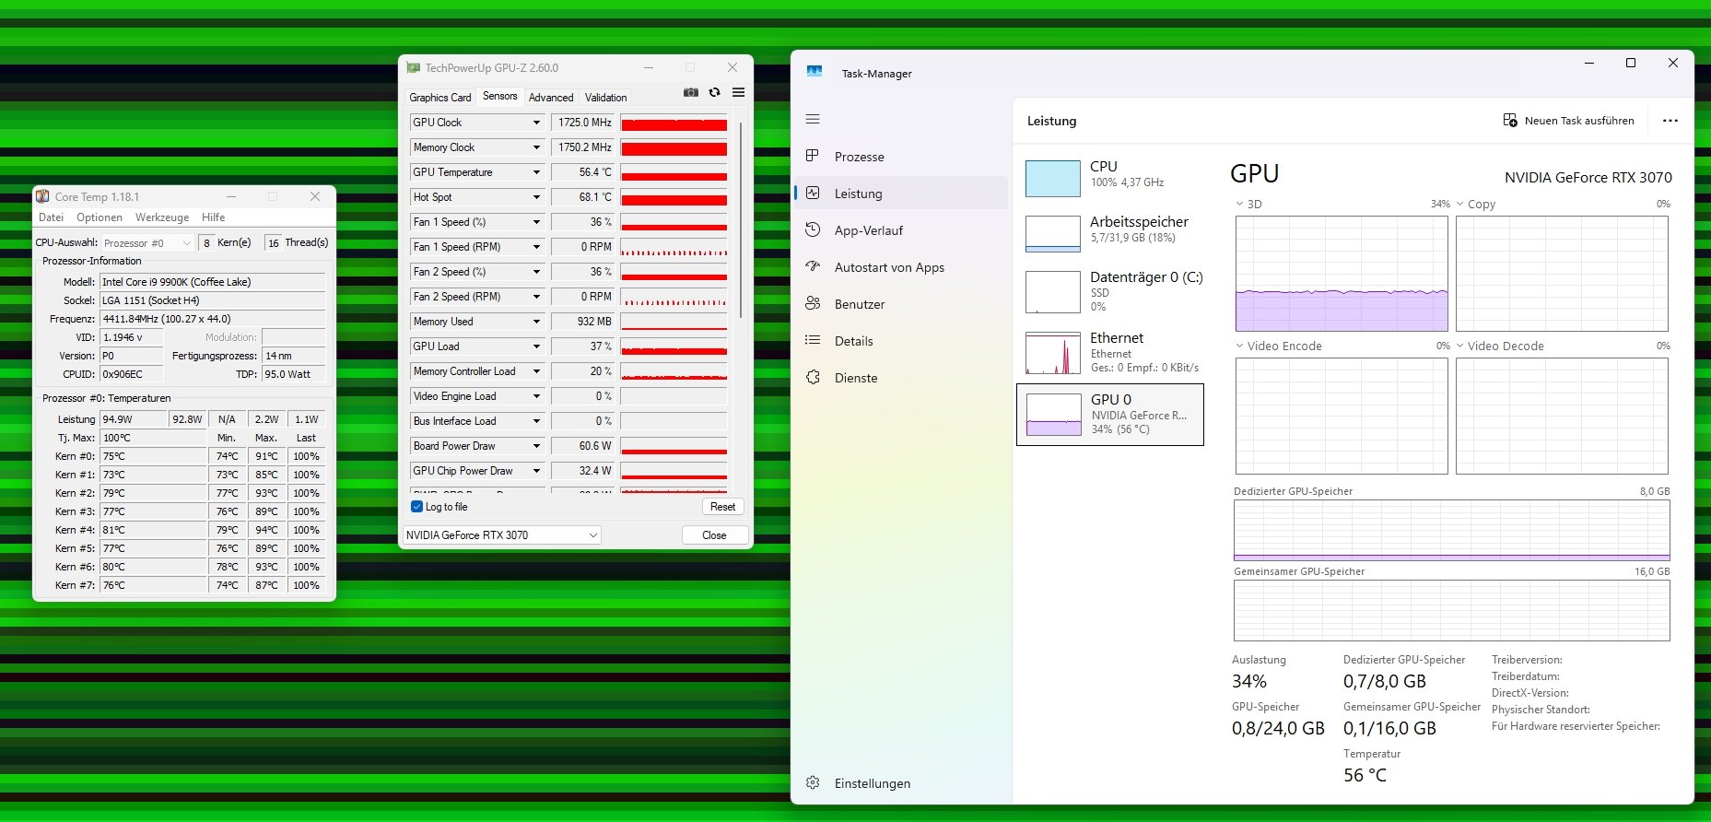Open Einstellungen in Task Manager
This screenshot has height=822, width=1711.
[901, 783]
